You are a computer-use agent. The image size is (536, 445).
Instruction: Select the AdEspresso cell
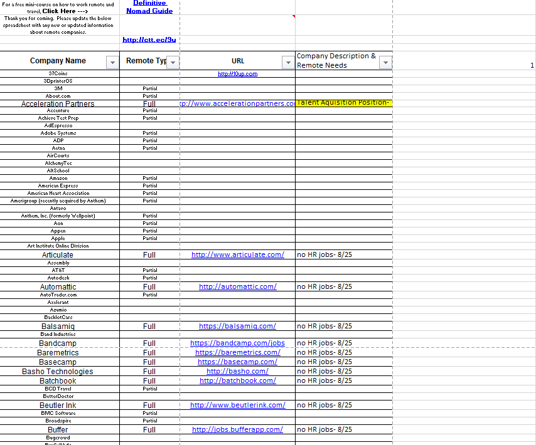(58, 125)
